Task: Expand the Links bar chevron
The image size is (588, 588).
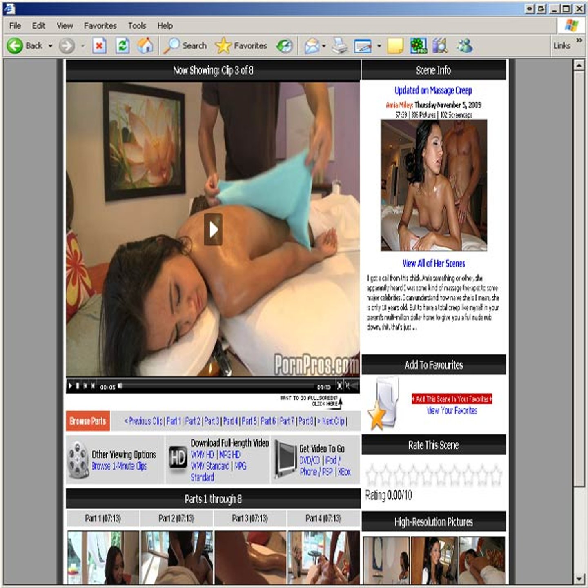Action: (579, 40)
